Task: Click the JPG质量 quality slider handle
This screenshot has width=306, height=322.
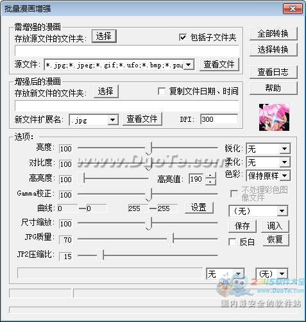Action: pos(171,239)
